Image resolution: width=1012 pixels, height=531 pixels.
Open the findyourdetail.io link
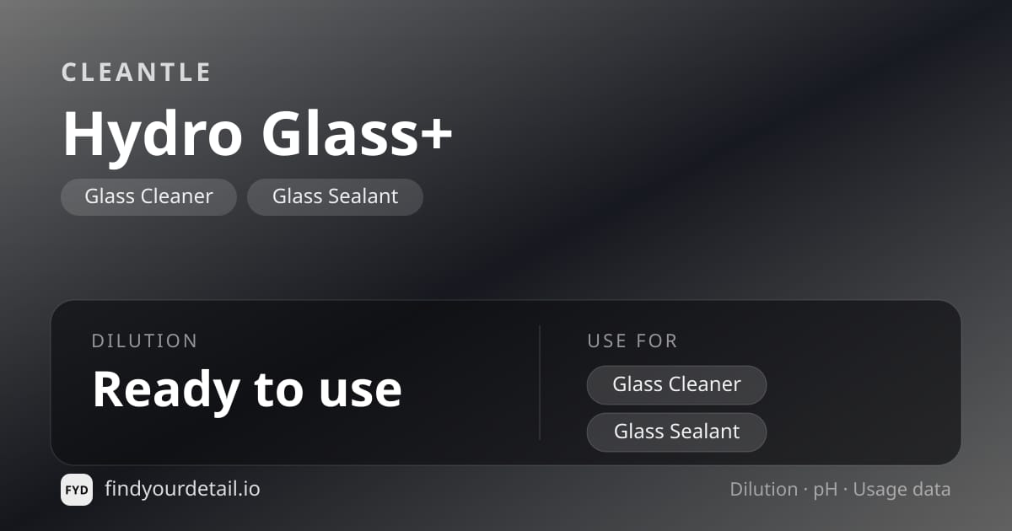[x=182, y=489]
